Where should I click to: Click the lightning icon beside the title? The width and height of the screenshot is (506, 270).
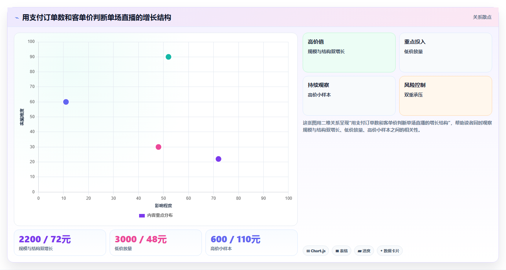(17, 17)
